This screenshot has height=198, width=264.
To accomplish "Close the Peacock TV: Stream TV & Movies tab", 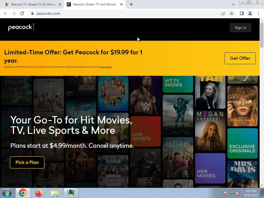I will pos(60,5).
